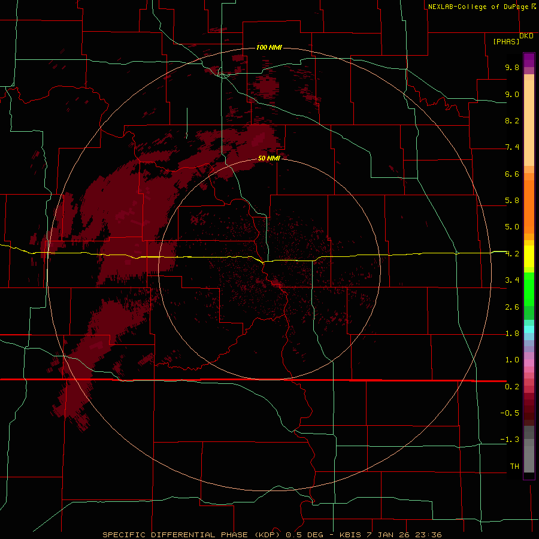Click the 23:36 timestamp in the caption
The image size is (539, 539).
(x=428, y=535)
